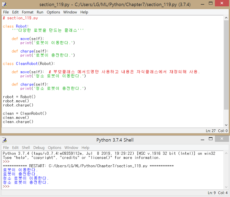Open File menu in Python Shell window
Screen dimensions: 230x197
point(6,147)
